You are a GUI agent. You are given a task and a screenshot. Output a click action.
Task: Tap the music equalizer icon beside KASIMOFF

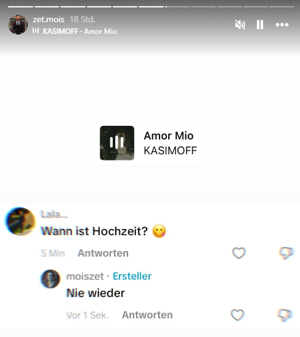(x=36, y=31)
